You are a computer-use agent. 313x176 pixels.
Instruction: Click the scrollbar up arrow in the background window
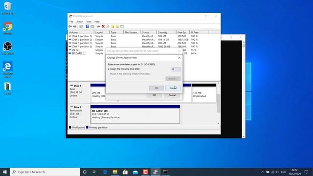(x=244, y=42)
